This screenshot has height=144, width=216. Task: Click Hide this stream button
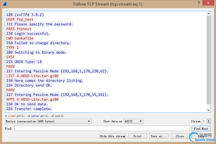tap(113, 136)
